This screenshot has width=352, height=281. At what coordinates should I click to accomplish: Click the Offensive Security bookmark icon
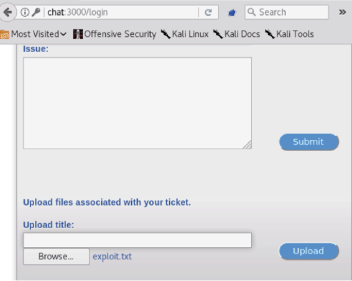[78, 34]
